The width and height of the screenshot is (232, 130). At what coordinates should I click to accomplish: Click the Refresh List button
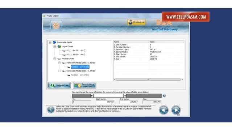pos(59,85)
